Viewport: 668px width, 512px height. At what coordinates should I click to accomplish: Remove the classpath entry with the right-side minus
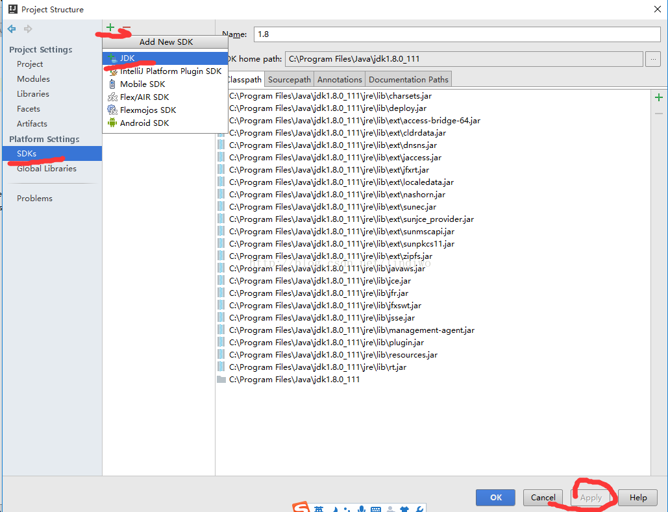point(659,114)
